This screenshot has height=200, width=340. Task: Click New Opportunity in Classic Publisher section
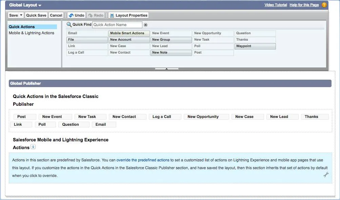pos(206,117)
